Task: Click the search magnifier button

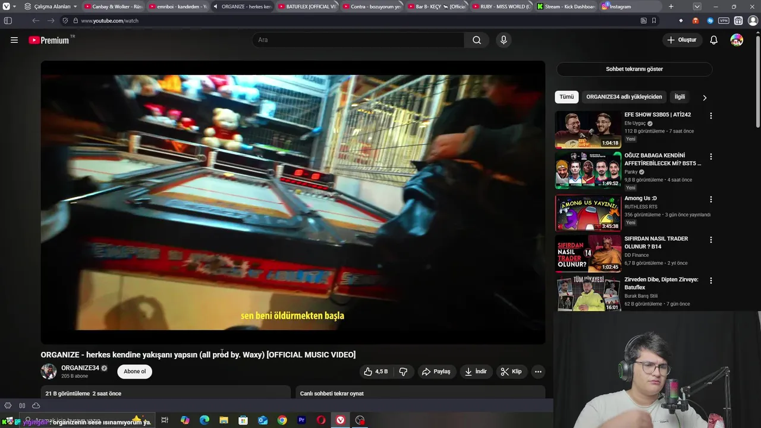Action: 477,40
